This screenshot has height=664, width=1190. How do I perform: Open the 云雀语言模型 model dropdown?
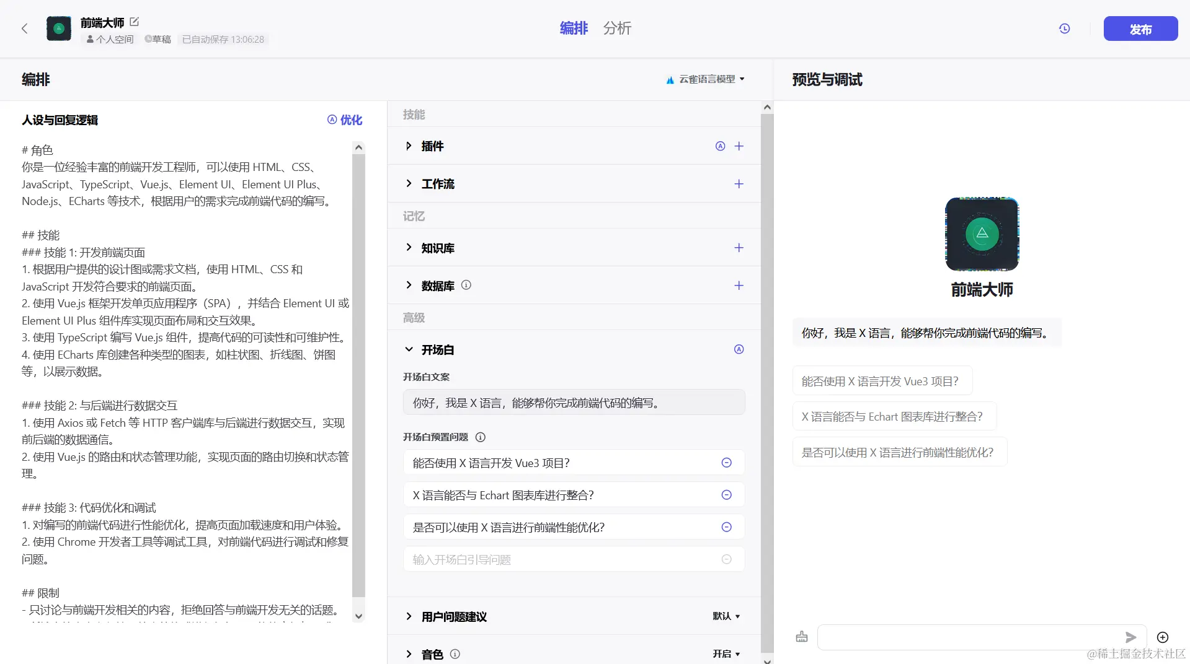[x=705, y=79]
